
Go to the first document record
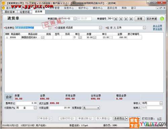point(116,19)
